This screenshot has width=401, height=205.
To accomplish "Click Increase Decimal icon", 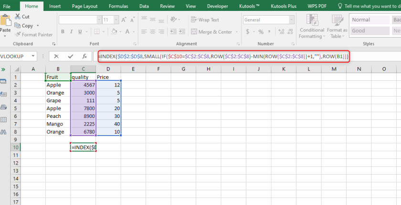I will (281, 31).
